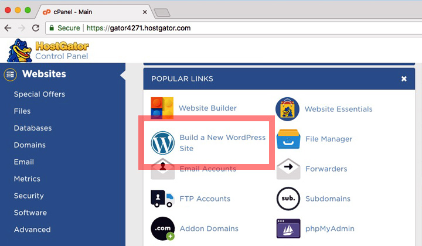Viewport: 422px width, 246px height.
Task: Select Metrics in the sidebar
Action: pos(27,179)
